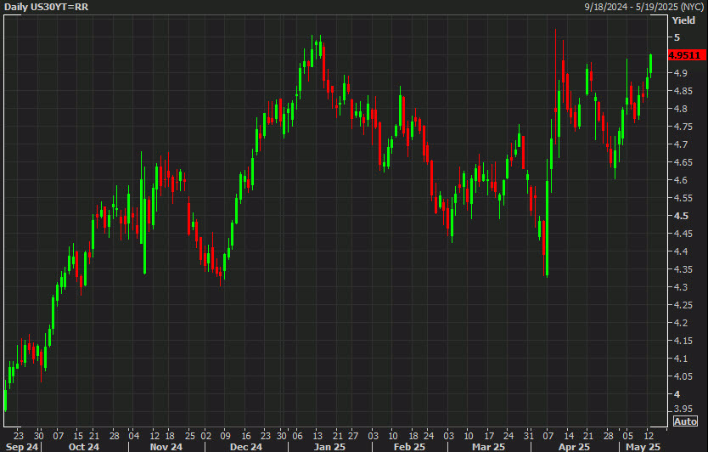Click the 4.75 yield axis value

pos(683,127)
